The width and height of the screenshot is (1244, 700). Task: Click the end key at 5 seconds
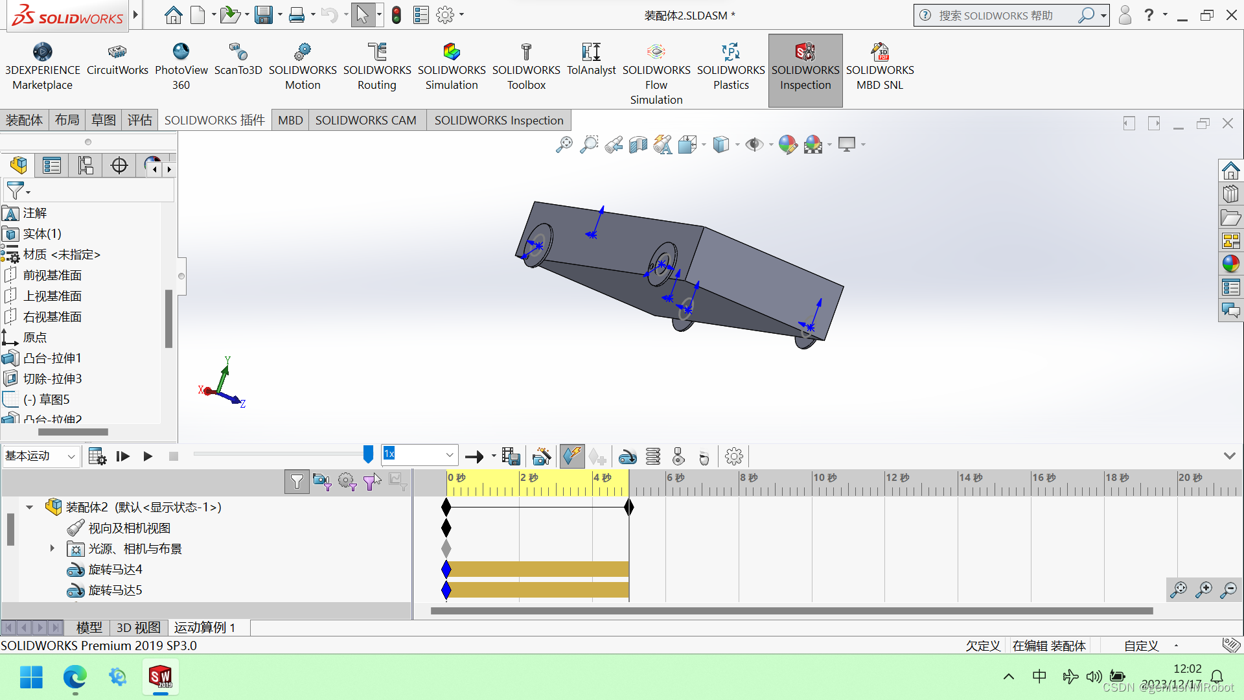[x=629, y=507]
